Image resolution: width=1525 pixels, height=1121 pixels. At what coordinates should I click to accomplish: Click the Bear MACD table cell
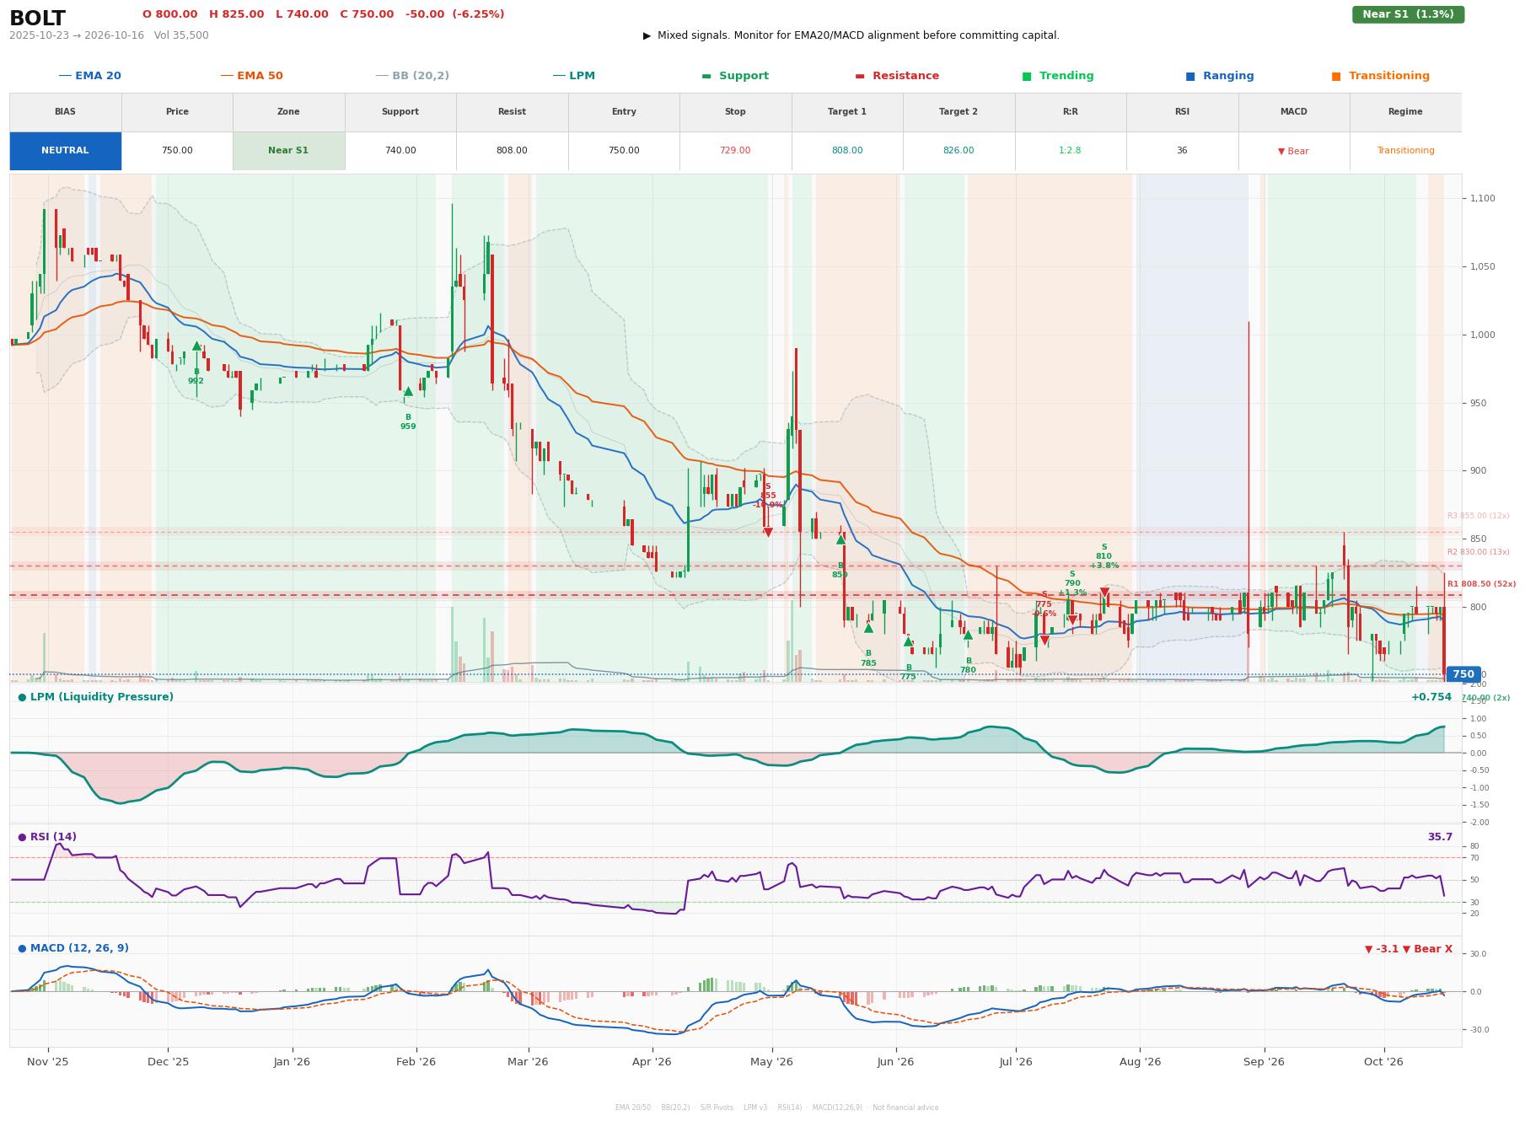pos(1293,151)
